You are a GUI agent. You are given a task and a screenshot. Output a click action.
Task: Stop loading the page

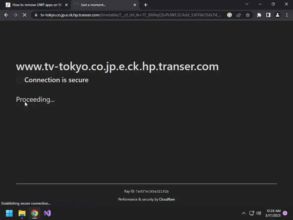pos(25,15)
